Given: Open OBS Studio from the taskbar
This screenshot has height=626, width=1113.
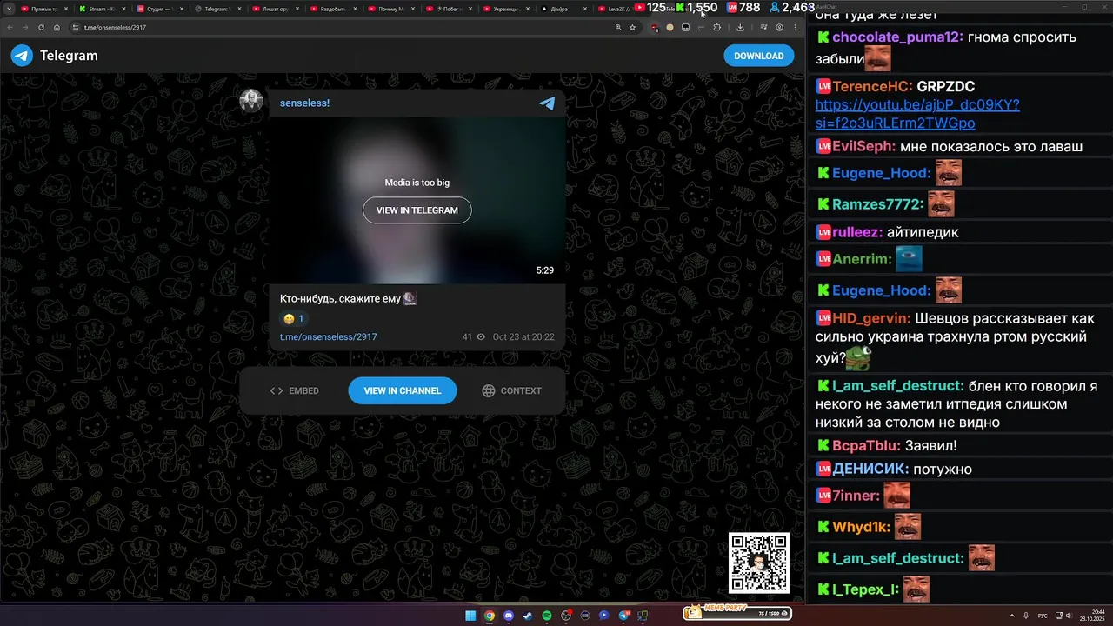Looking at the screenshot, I should click(x=566, y=616).
